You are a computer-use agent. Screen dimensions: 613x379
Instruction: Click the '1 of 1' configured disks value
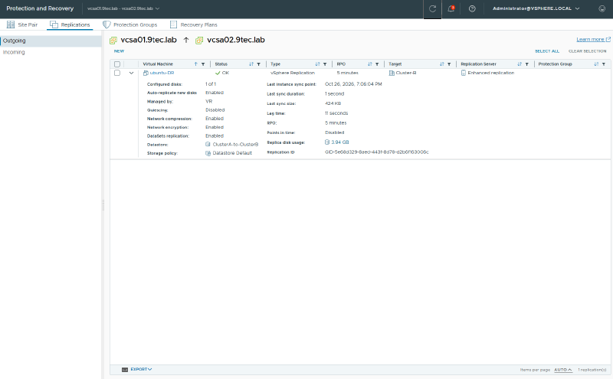point(211,84)
